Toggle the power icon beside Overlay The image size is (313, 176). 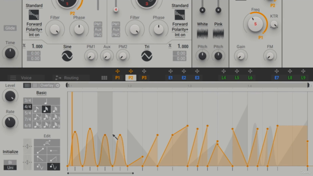click(58, 86)
